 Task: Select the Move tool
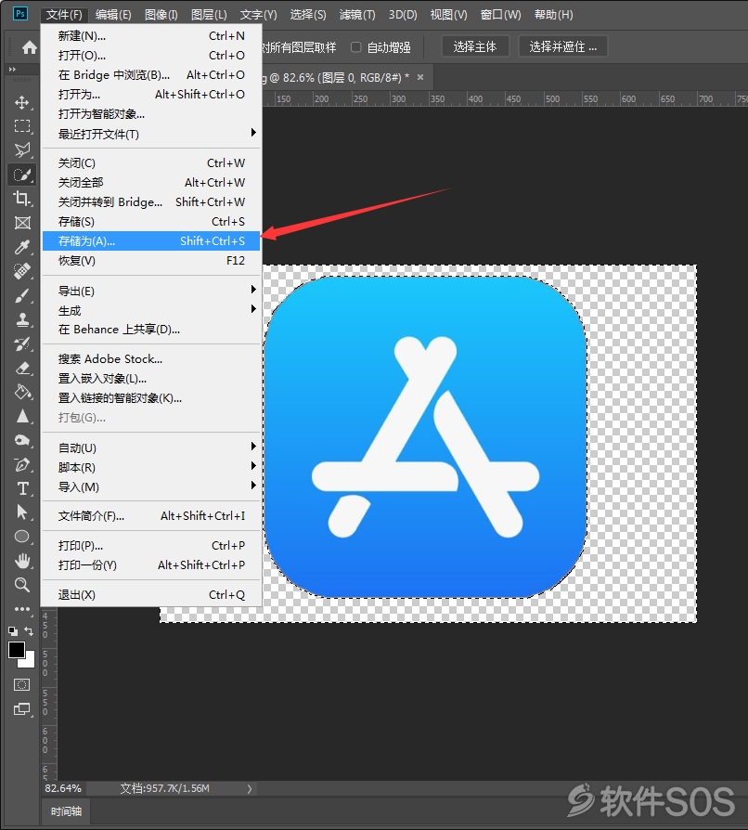pyautogui.click(x=22, y=102)
